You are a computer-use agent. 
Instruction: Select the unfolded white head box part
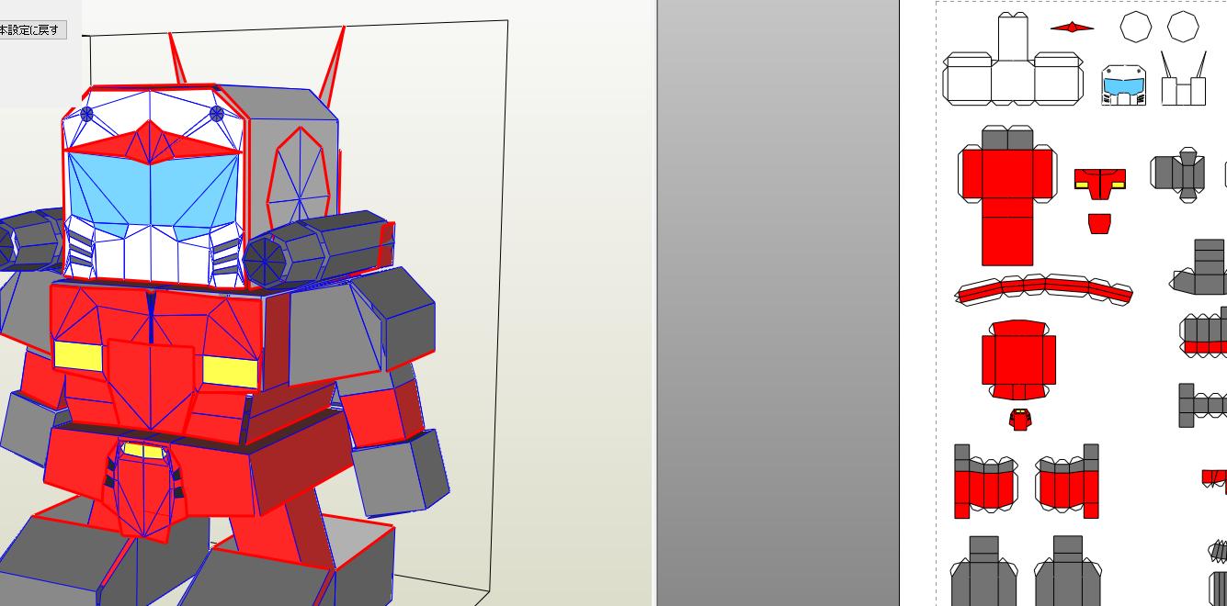1013,59
